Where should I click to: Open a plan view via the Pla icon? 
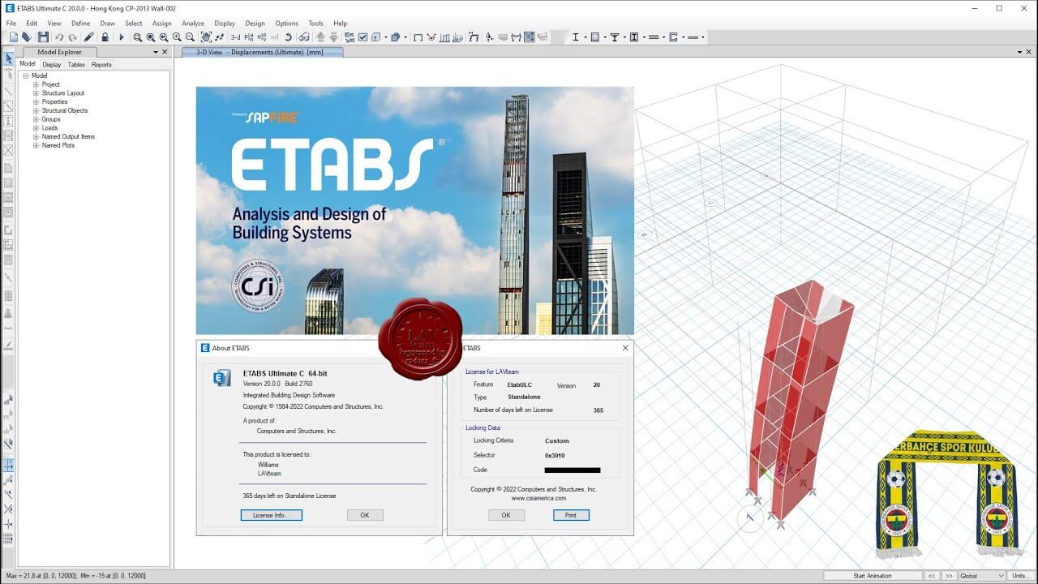(247, 36)
